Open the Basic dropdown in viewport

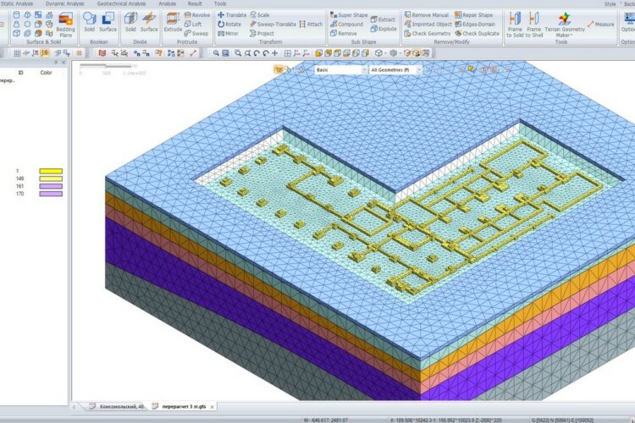tap(339, 70)
